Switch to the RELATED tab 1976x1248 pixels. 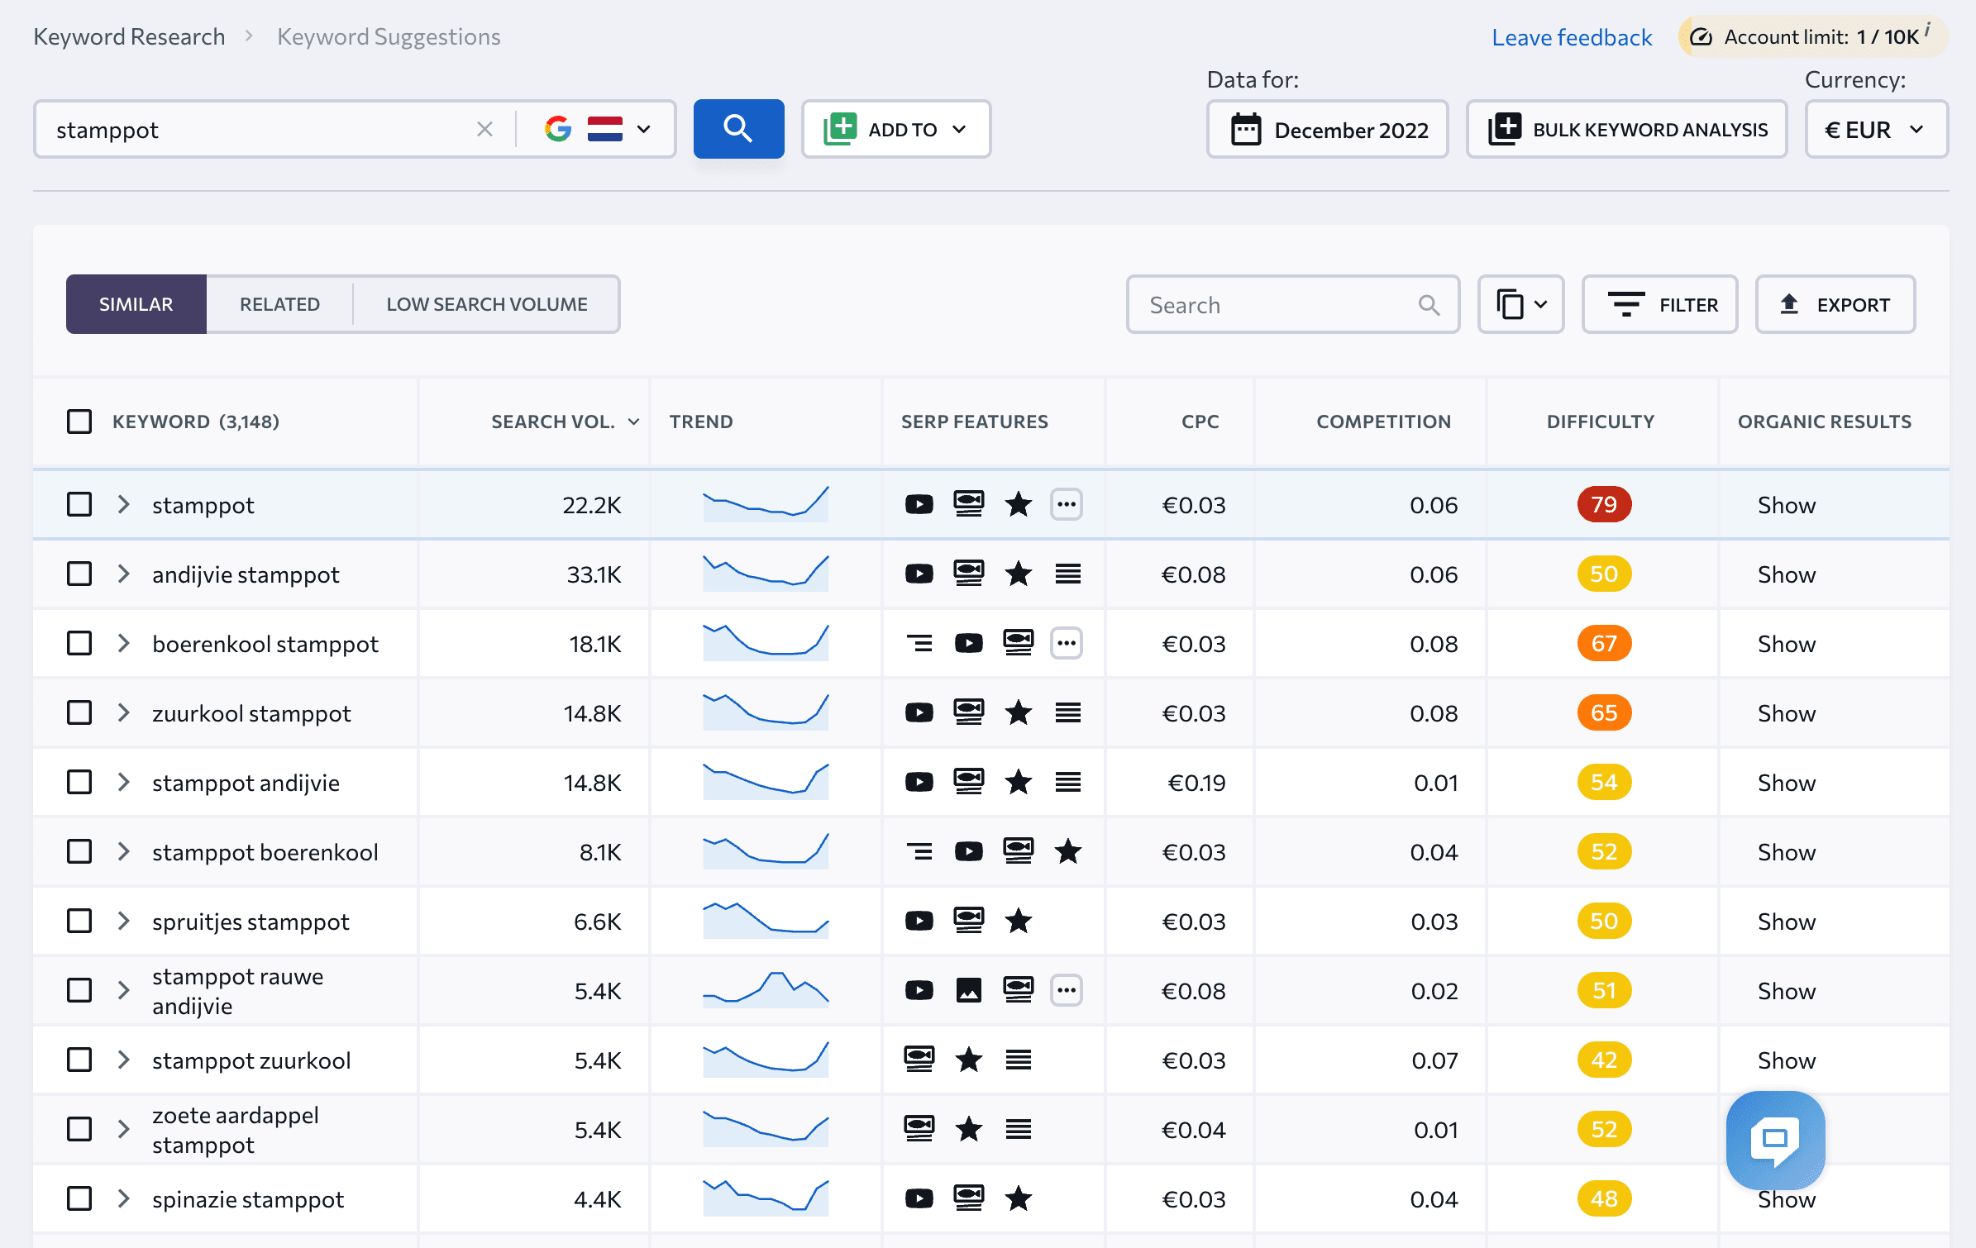pos(279,303)
